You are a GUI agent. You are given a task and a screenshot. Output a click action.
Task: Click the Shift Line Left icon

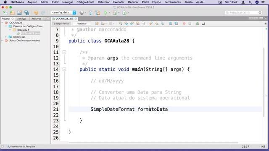click(170, 23)
